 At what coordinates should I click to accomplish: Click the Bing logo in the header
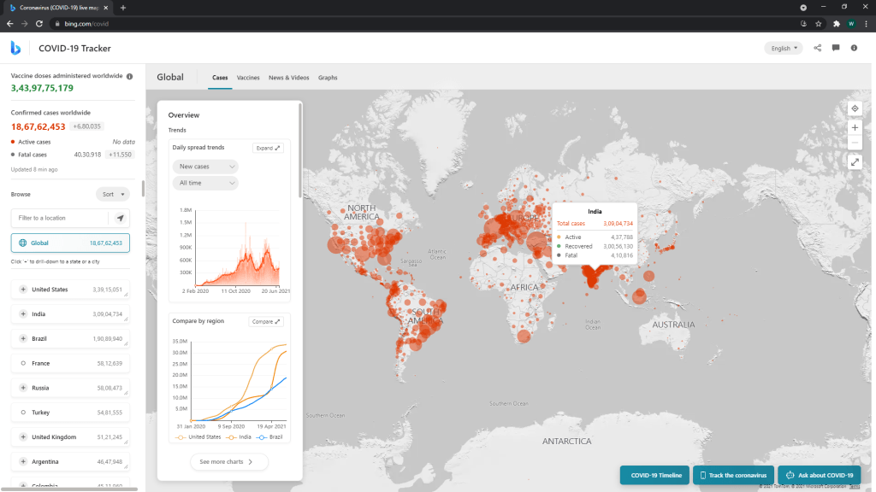tap(15, 48)
